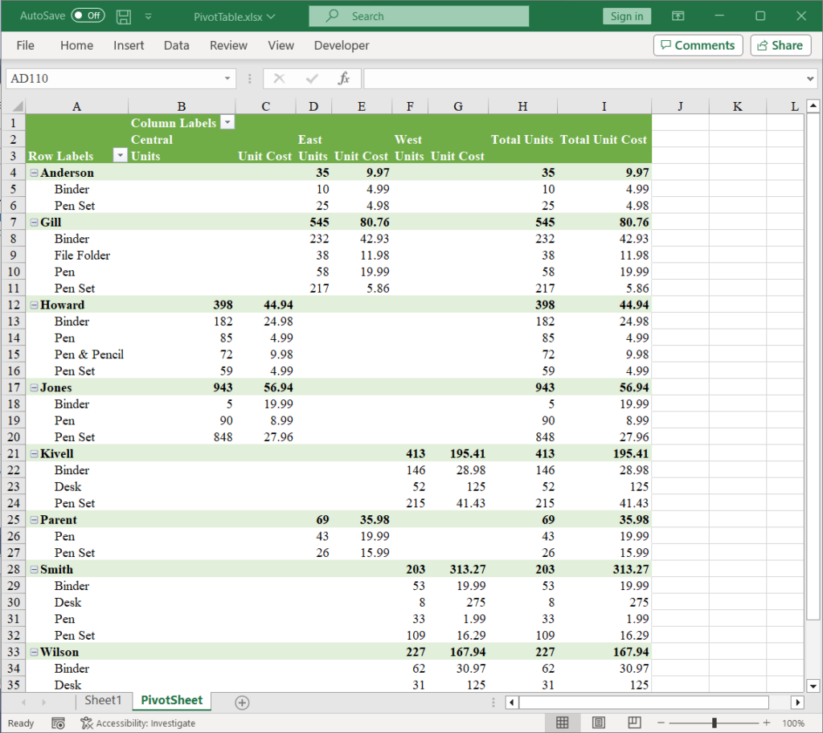Screen dimensions: 823x733
Task: Click the Sign in button
Action: coord(626,15)
